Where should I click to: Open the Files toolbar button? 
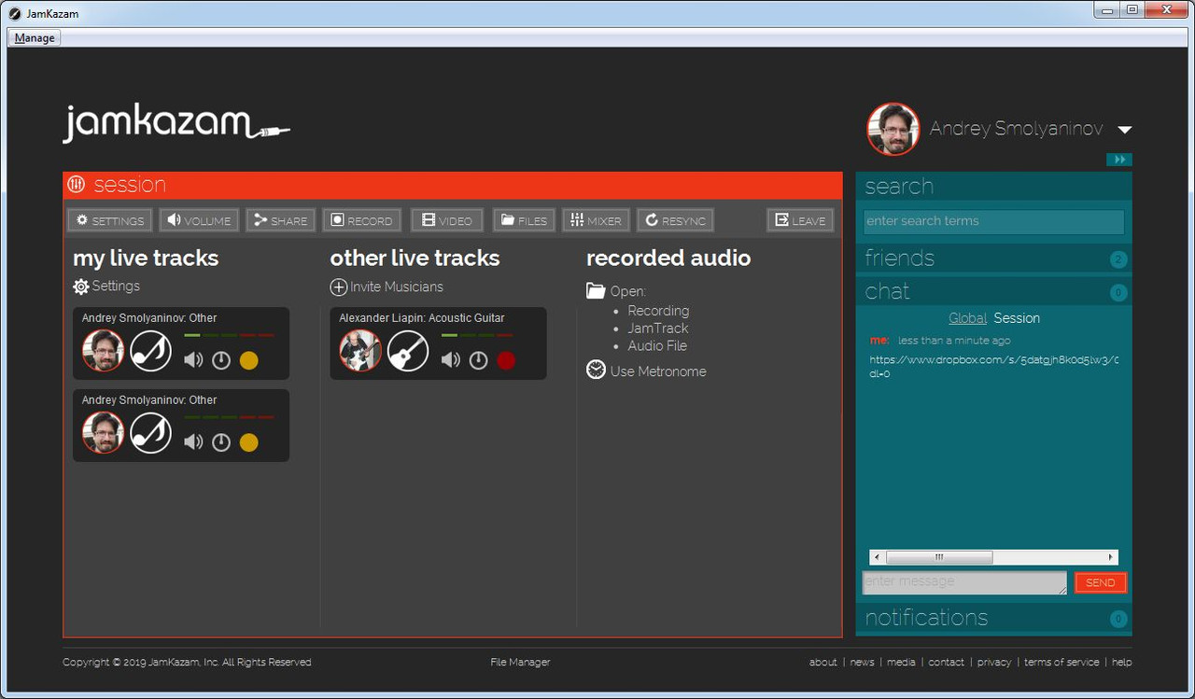pyautogui.click(x=524, y=220)
